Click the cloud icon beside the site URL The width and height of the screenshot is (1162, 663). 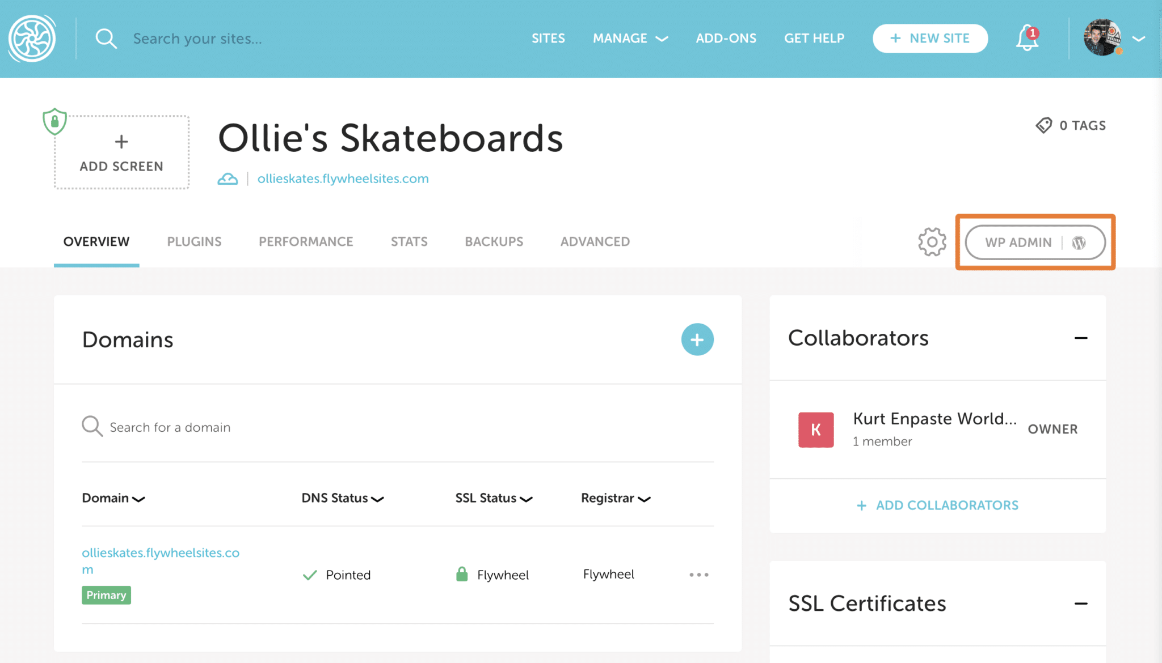click(228, 178)
